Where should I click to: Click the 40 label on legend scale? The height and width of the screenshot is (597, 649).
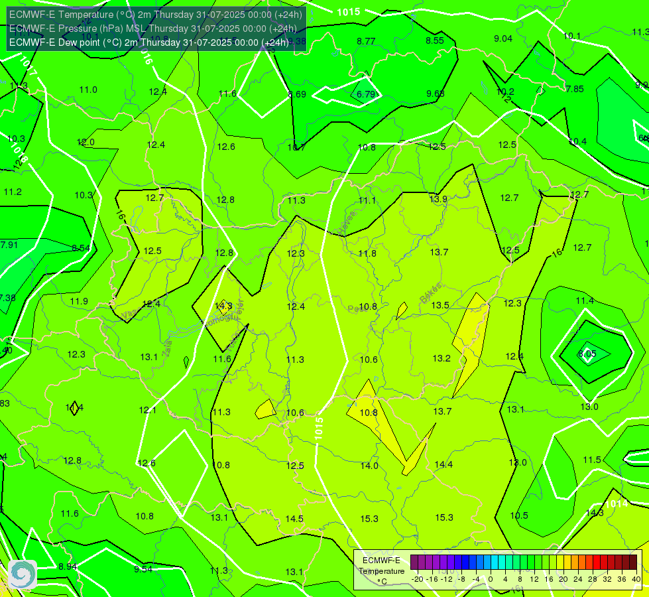pos(636,579)
